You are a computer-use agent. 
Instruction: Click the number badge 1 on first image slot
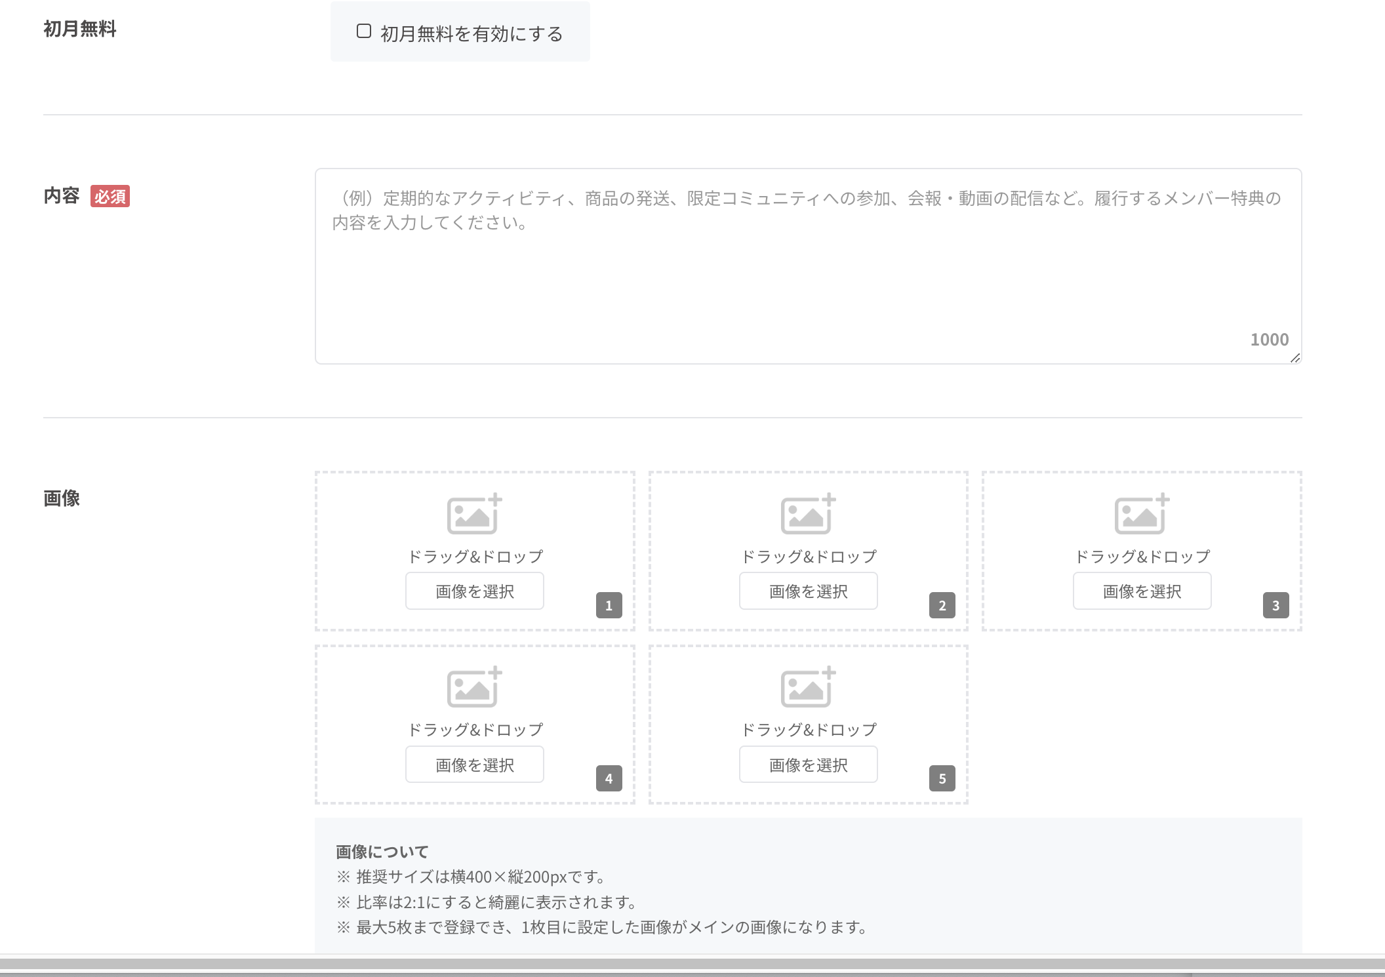pyautogui.click(x=610, y=607)
